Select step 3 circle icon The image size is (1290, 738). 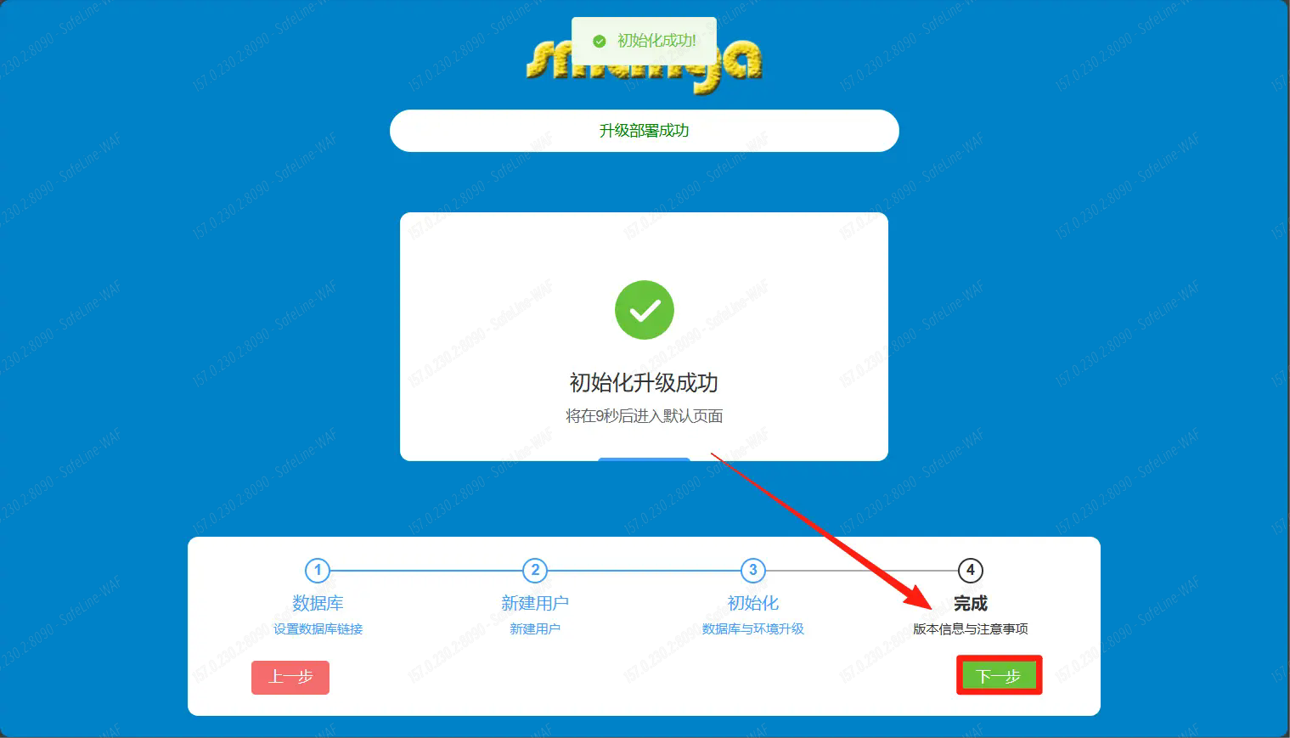tap(752, 570)
